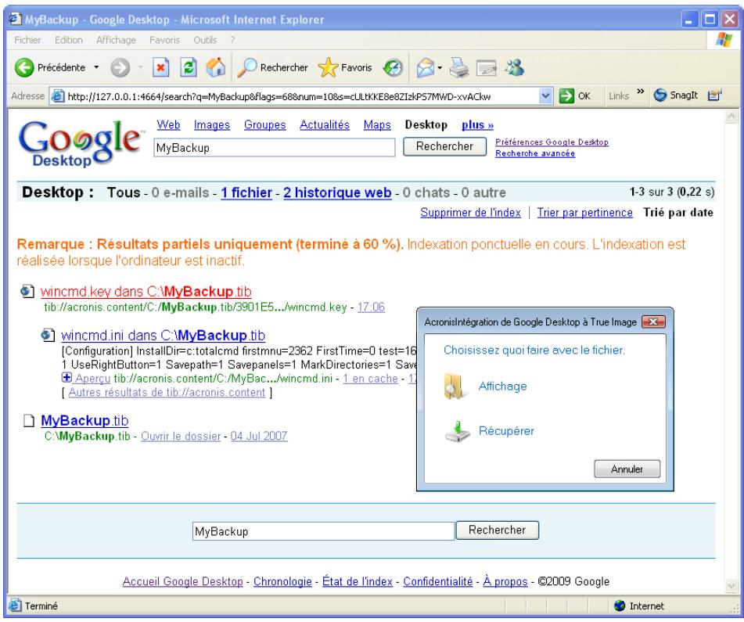Filter results by 1 fichier
744x622 pixels.
[246, 192]
